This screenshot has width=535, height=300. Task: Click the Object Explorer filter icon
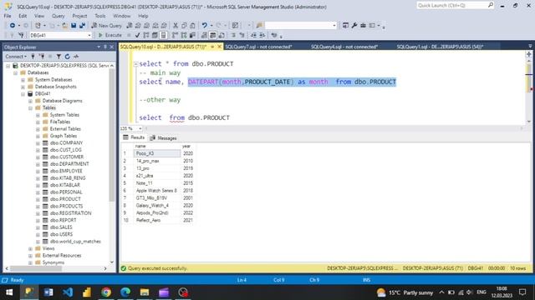click(x=59, y=57)
